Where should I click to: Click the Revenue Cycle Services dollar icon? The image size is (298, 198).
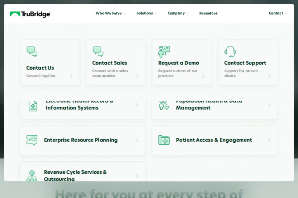click(32, 176)
